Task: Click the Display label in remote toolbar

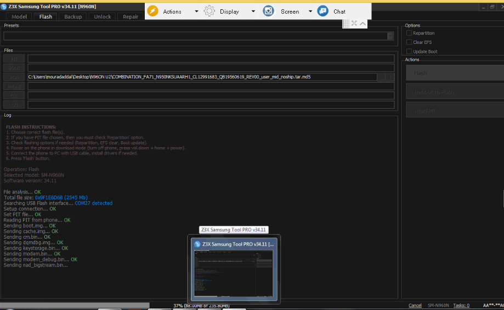Action: click(x=229, y=12)
